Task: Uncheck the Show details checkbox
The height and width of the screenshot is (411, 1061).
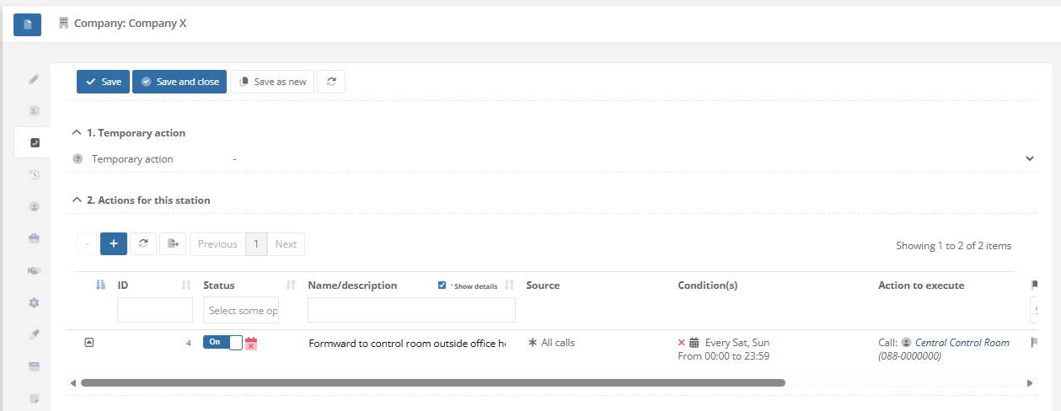Action: (x=442, y=286)
